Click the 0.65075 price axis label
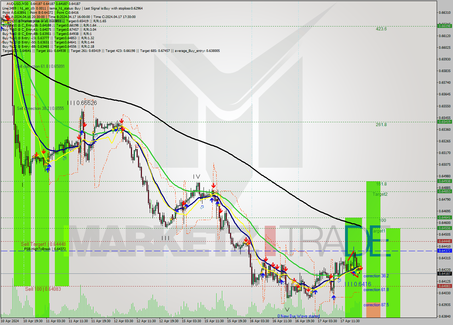The image size is (453, 325). (x=445, y=164)
